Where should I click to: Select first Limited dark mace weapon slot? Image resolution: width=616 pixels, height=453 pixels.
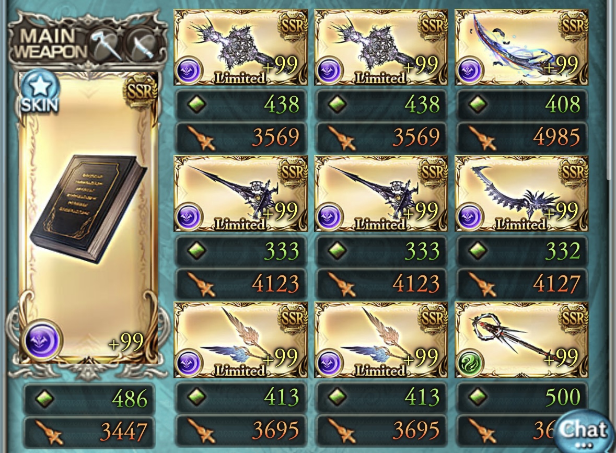[240, 48]
